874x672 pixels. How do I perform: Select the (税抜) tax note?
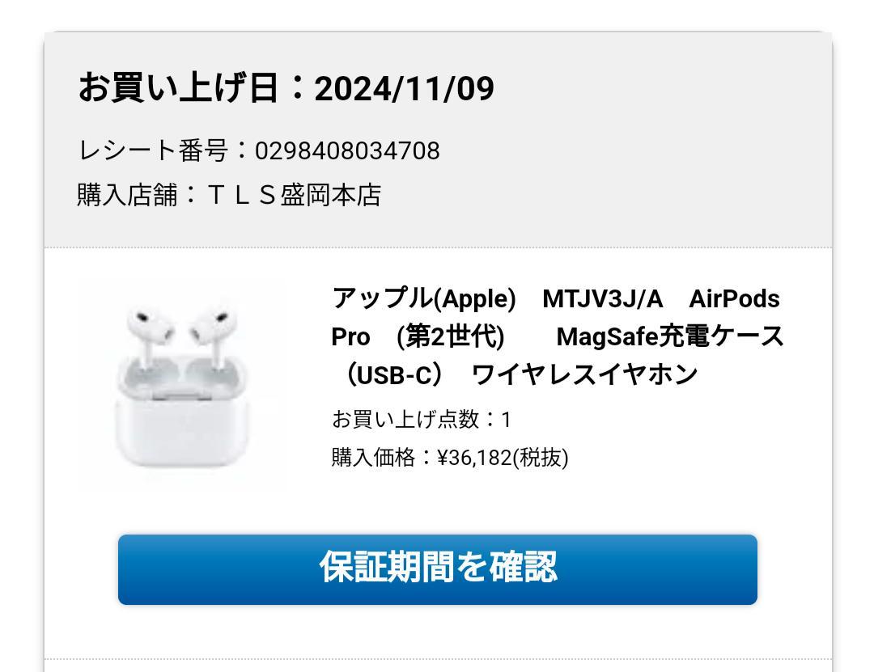[541, 458]
